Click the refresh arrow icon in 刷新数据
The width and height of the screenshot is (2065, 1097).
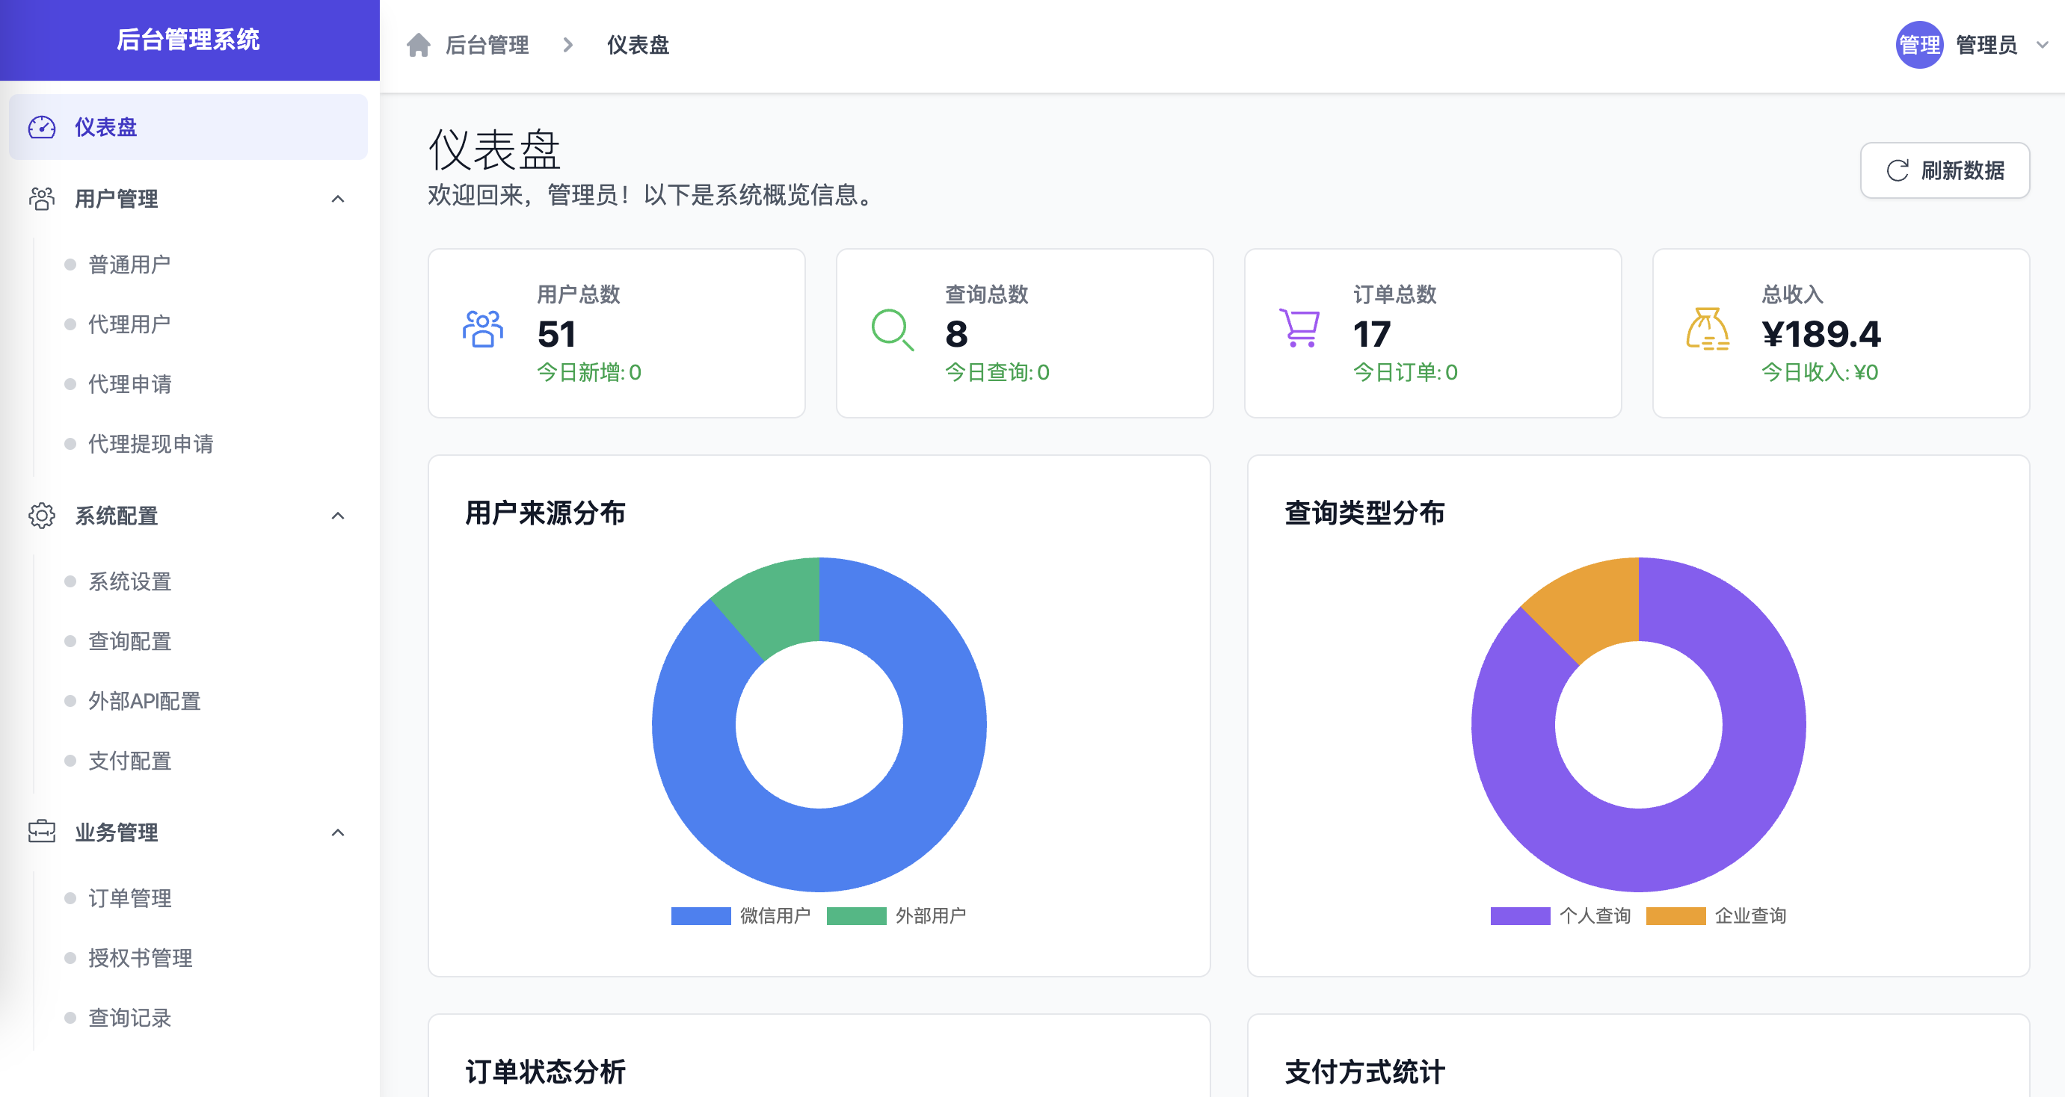pos(1897,170)
